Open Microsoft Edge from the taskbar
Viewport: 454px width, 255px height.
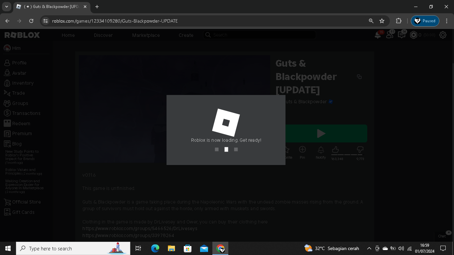(155, 248)
